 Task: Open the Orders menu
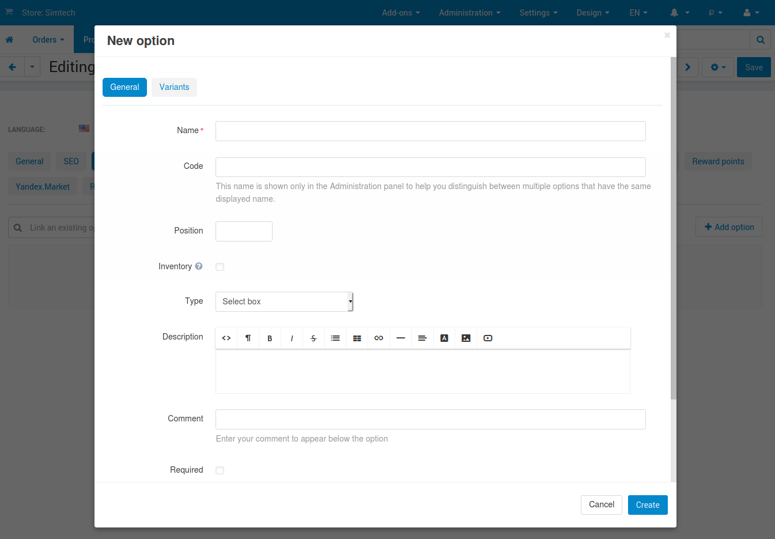[48, 40]
